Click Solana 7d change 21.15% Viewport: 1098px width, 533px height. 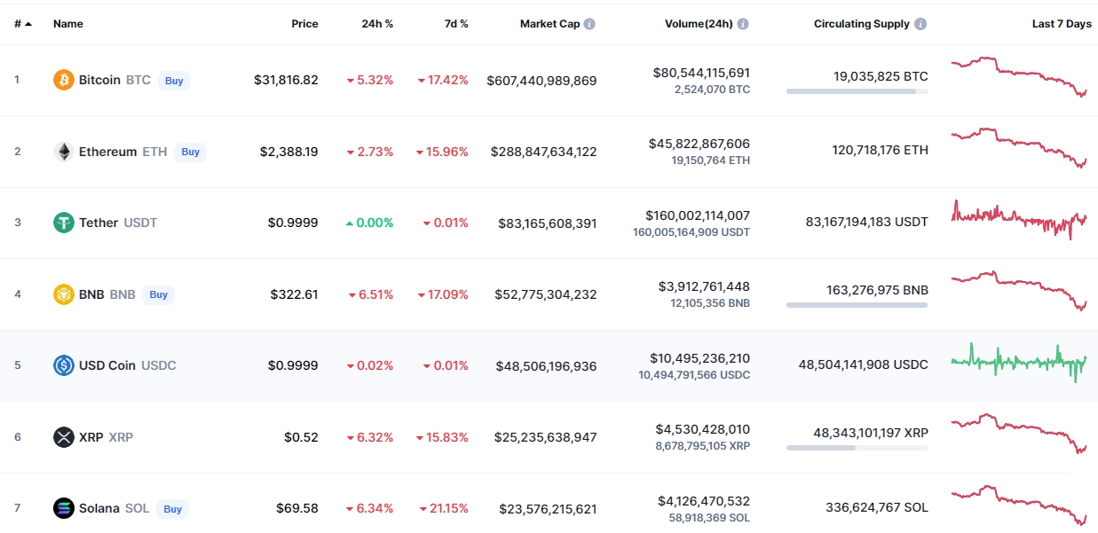(443, 508)
